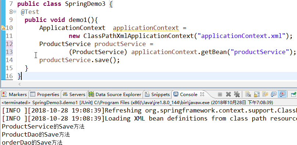Open the Snippets tab
297x145 pixels.
[157, 94]
